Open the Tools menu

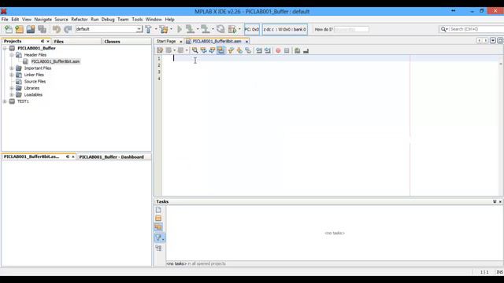137,19
